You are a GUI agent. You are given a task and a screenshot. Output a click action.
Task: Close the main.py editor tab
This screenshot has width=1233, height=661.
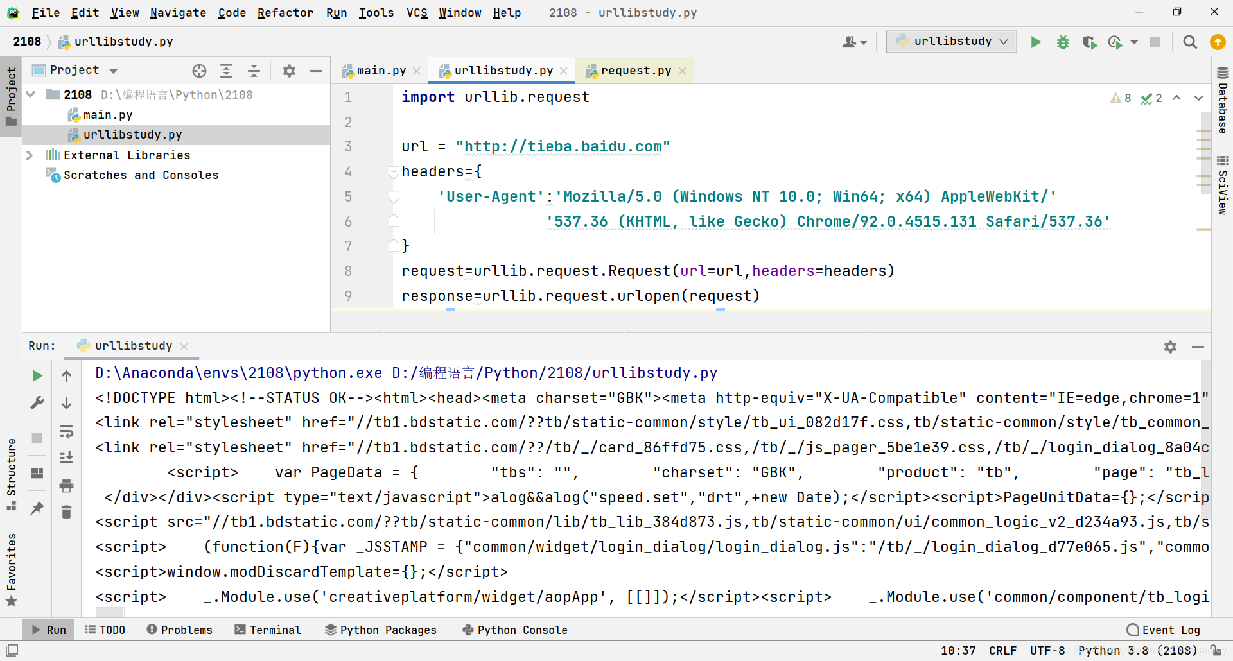(416, 71)
